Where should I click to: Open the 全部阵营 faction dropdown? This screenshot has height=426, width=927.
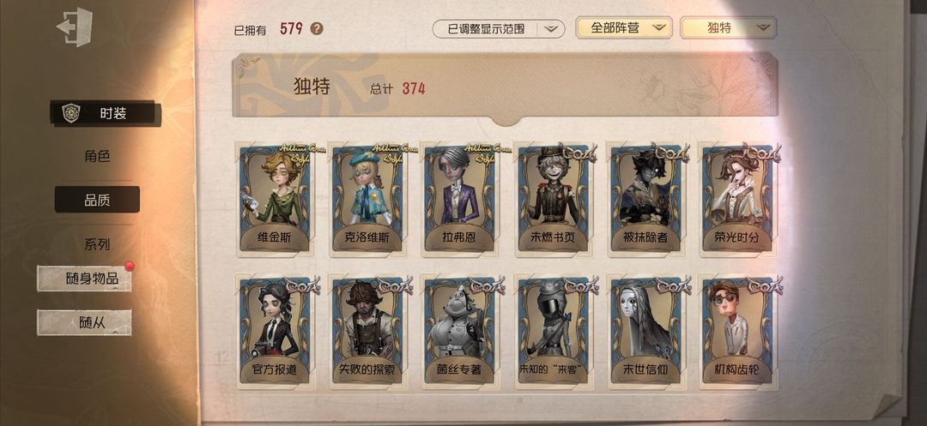[x=624, y=27]
